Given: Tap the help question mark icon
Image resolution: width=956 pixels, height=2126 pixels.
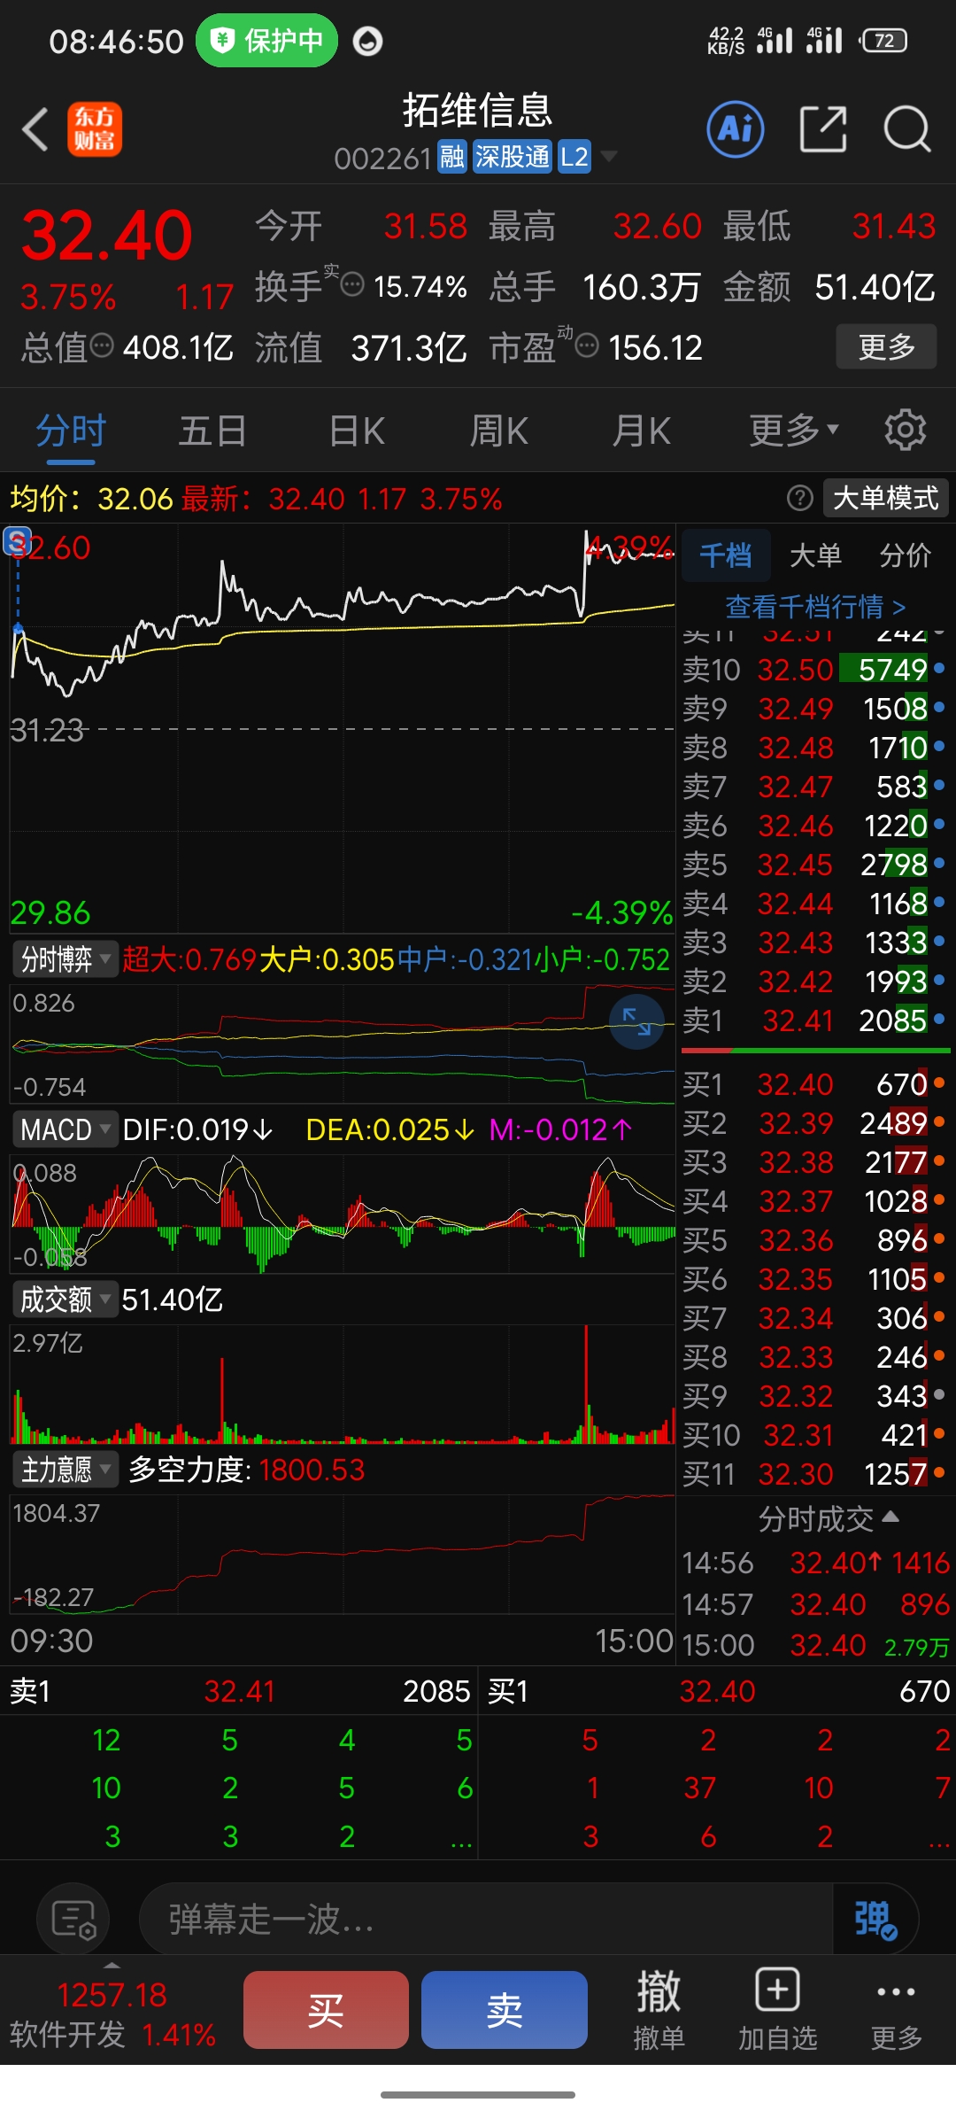Looking at the screenshot, I should [x=799, y=499].
